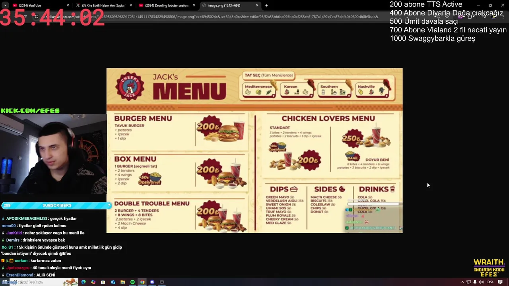Minimize the browser window
The width and height of the screenshot is (509, 286).
click(478, 5)
